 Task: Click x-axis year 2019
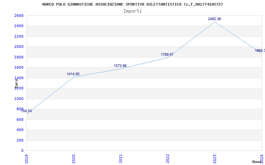pyautogui.click(x=26, y=159)
